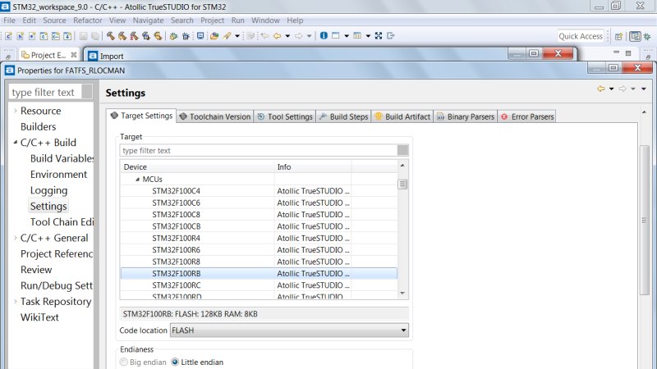Click the hammer icon with the red X
The height and width of the screenshot is (369, 657).
pos(134,36)
